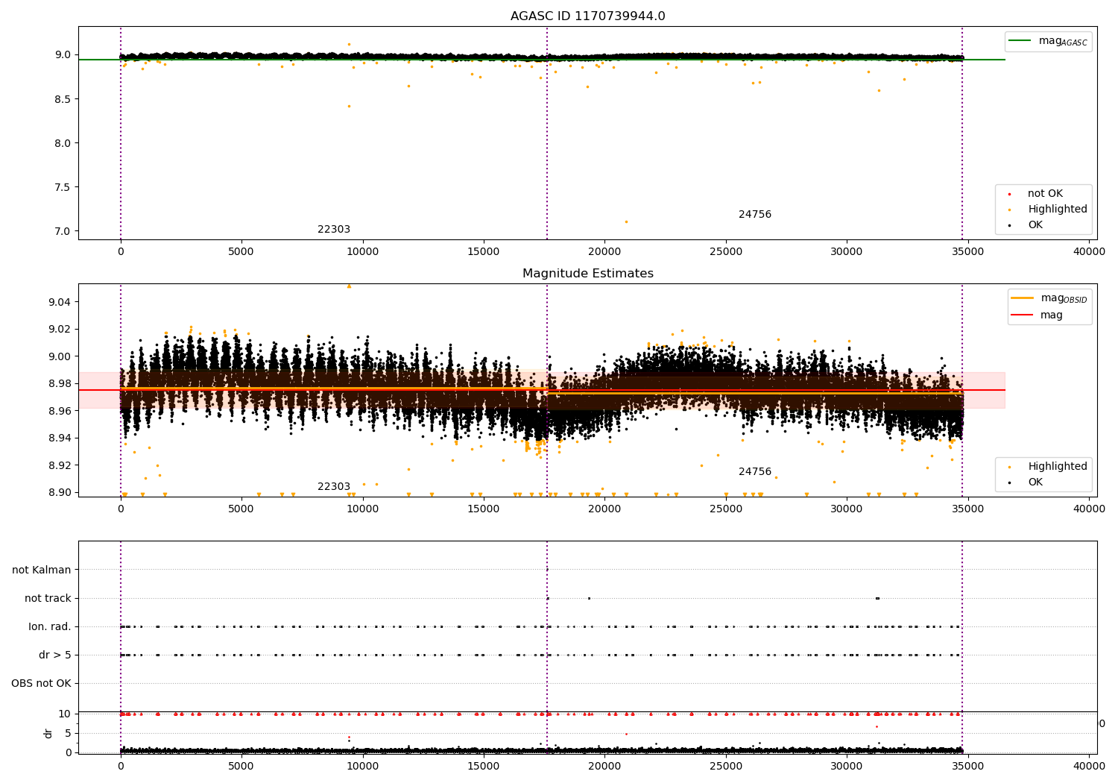Select the 'not Kalman' row label

coord(42,570)
